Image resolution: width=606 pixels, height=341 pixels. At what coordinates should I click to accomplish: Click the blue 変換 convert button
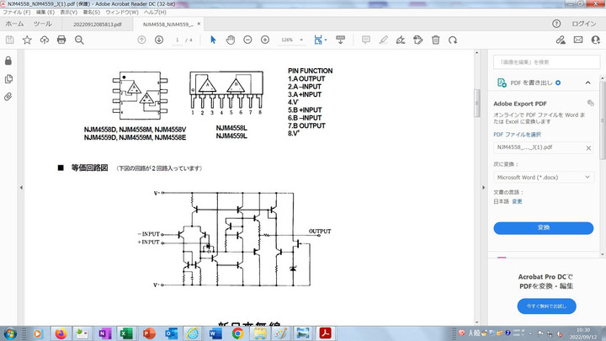[x=544, y=227]
